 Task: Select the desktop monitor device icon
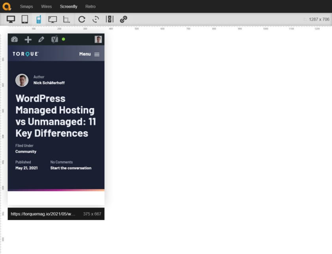click(x=11, y=19)
